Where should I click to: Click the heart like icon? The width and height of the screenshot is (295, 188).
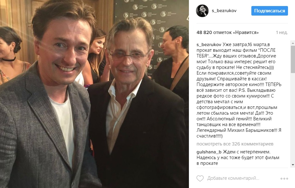click(x=200, y=178)
